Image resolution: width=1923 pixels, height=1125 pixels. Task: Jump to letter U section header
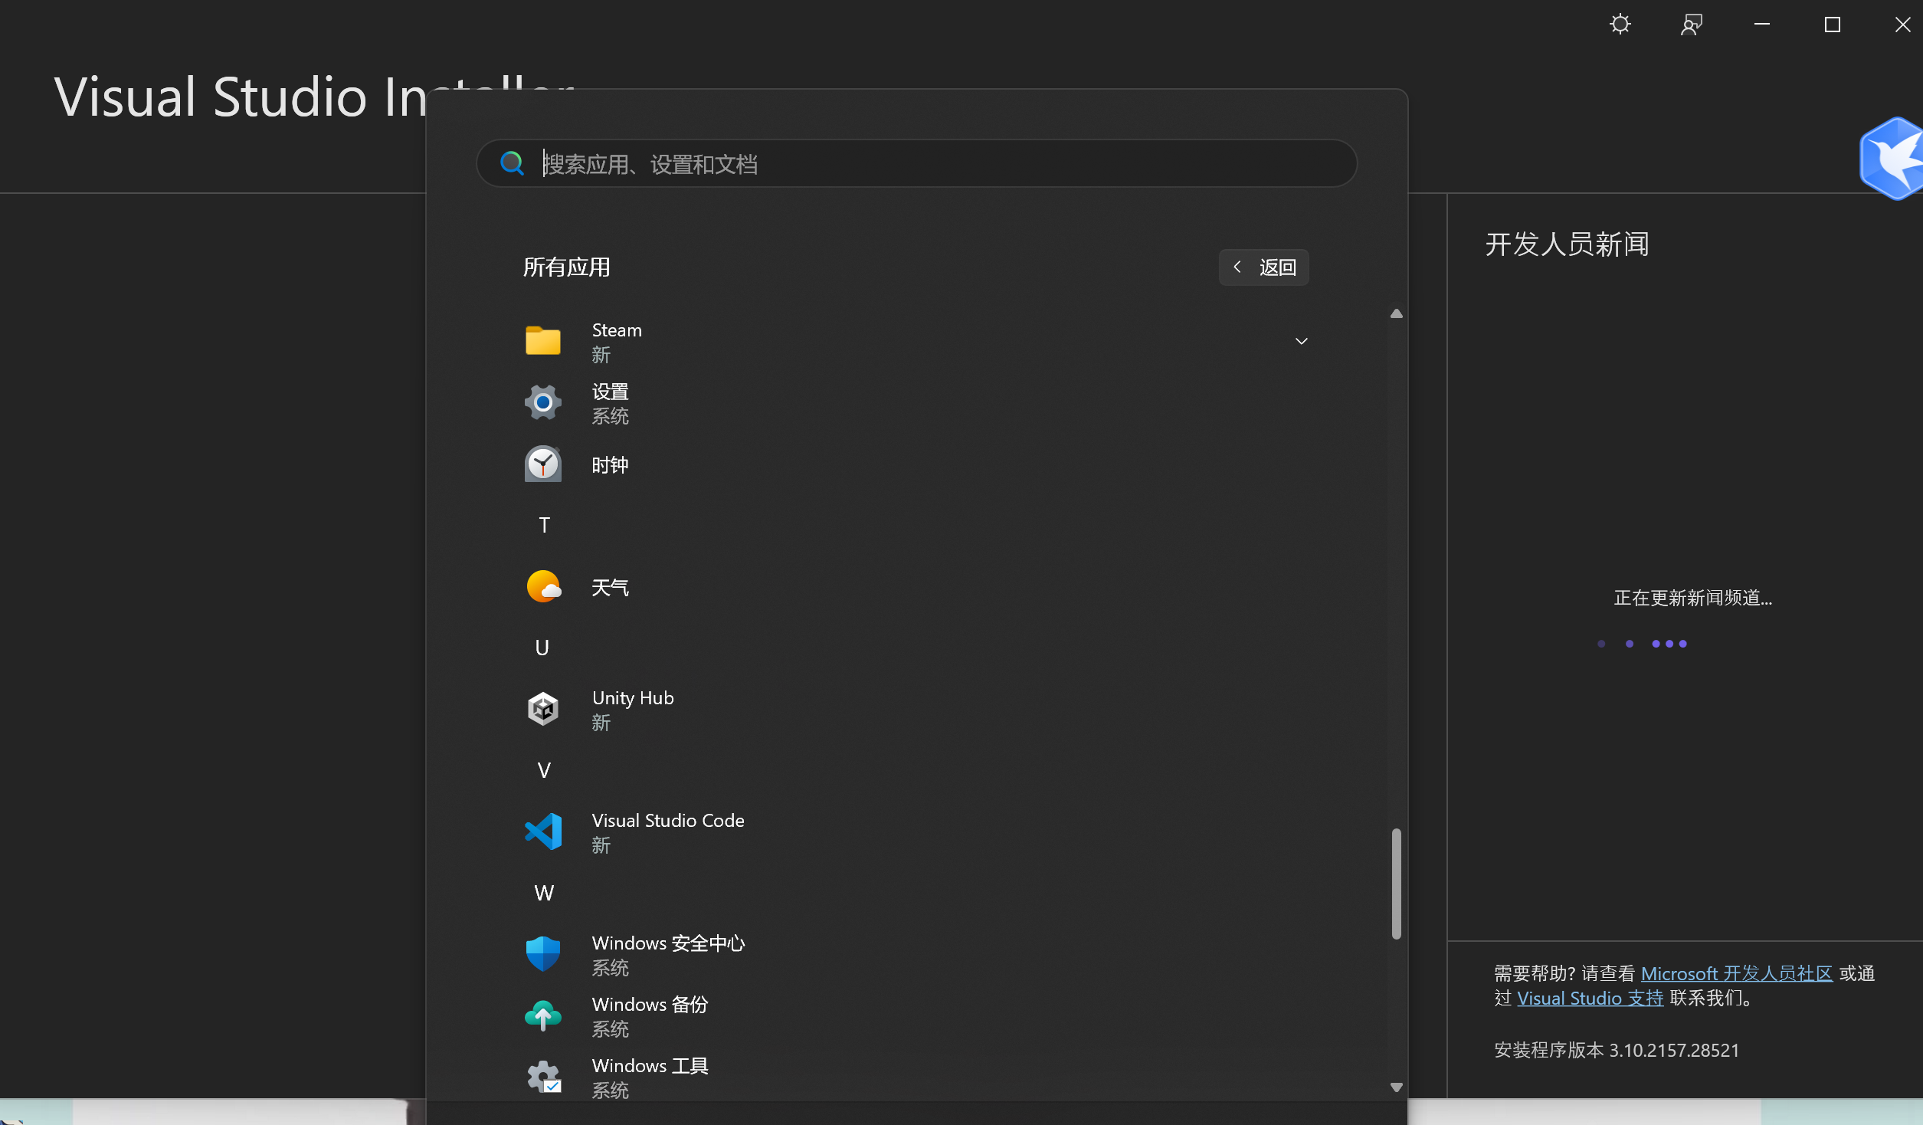(x=542, y=648)
